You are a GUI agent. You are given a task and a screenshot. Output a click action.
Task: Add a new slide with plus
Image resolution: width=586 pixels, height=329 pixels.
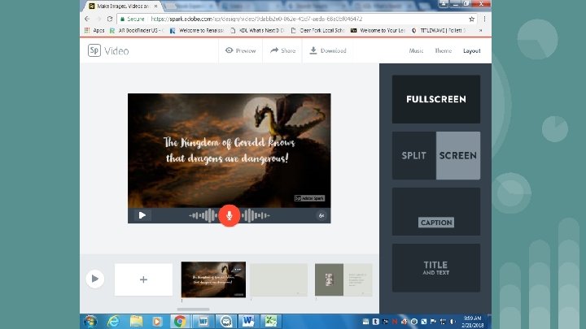click(x=143, y=279)
